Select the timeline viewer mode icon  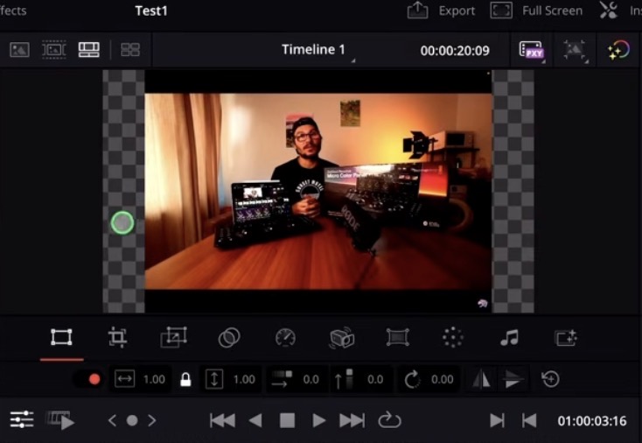(x=89, y=50)
